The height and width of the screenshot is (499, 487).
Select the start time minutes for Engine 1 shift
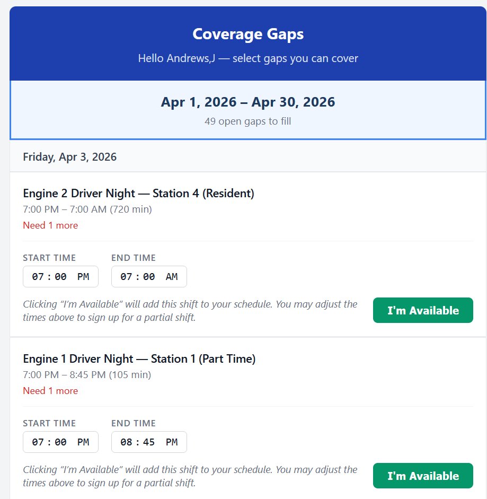pos(59,442)
